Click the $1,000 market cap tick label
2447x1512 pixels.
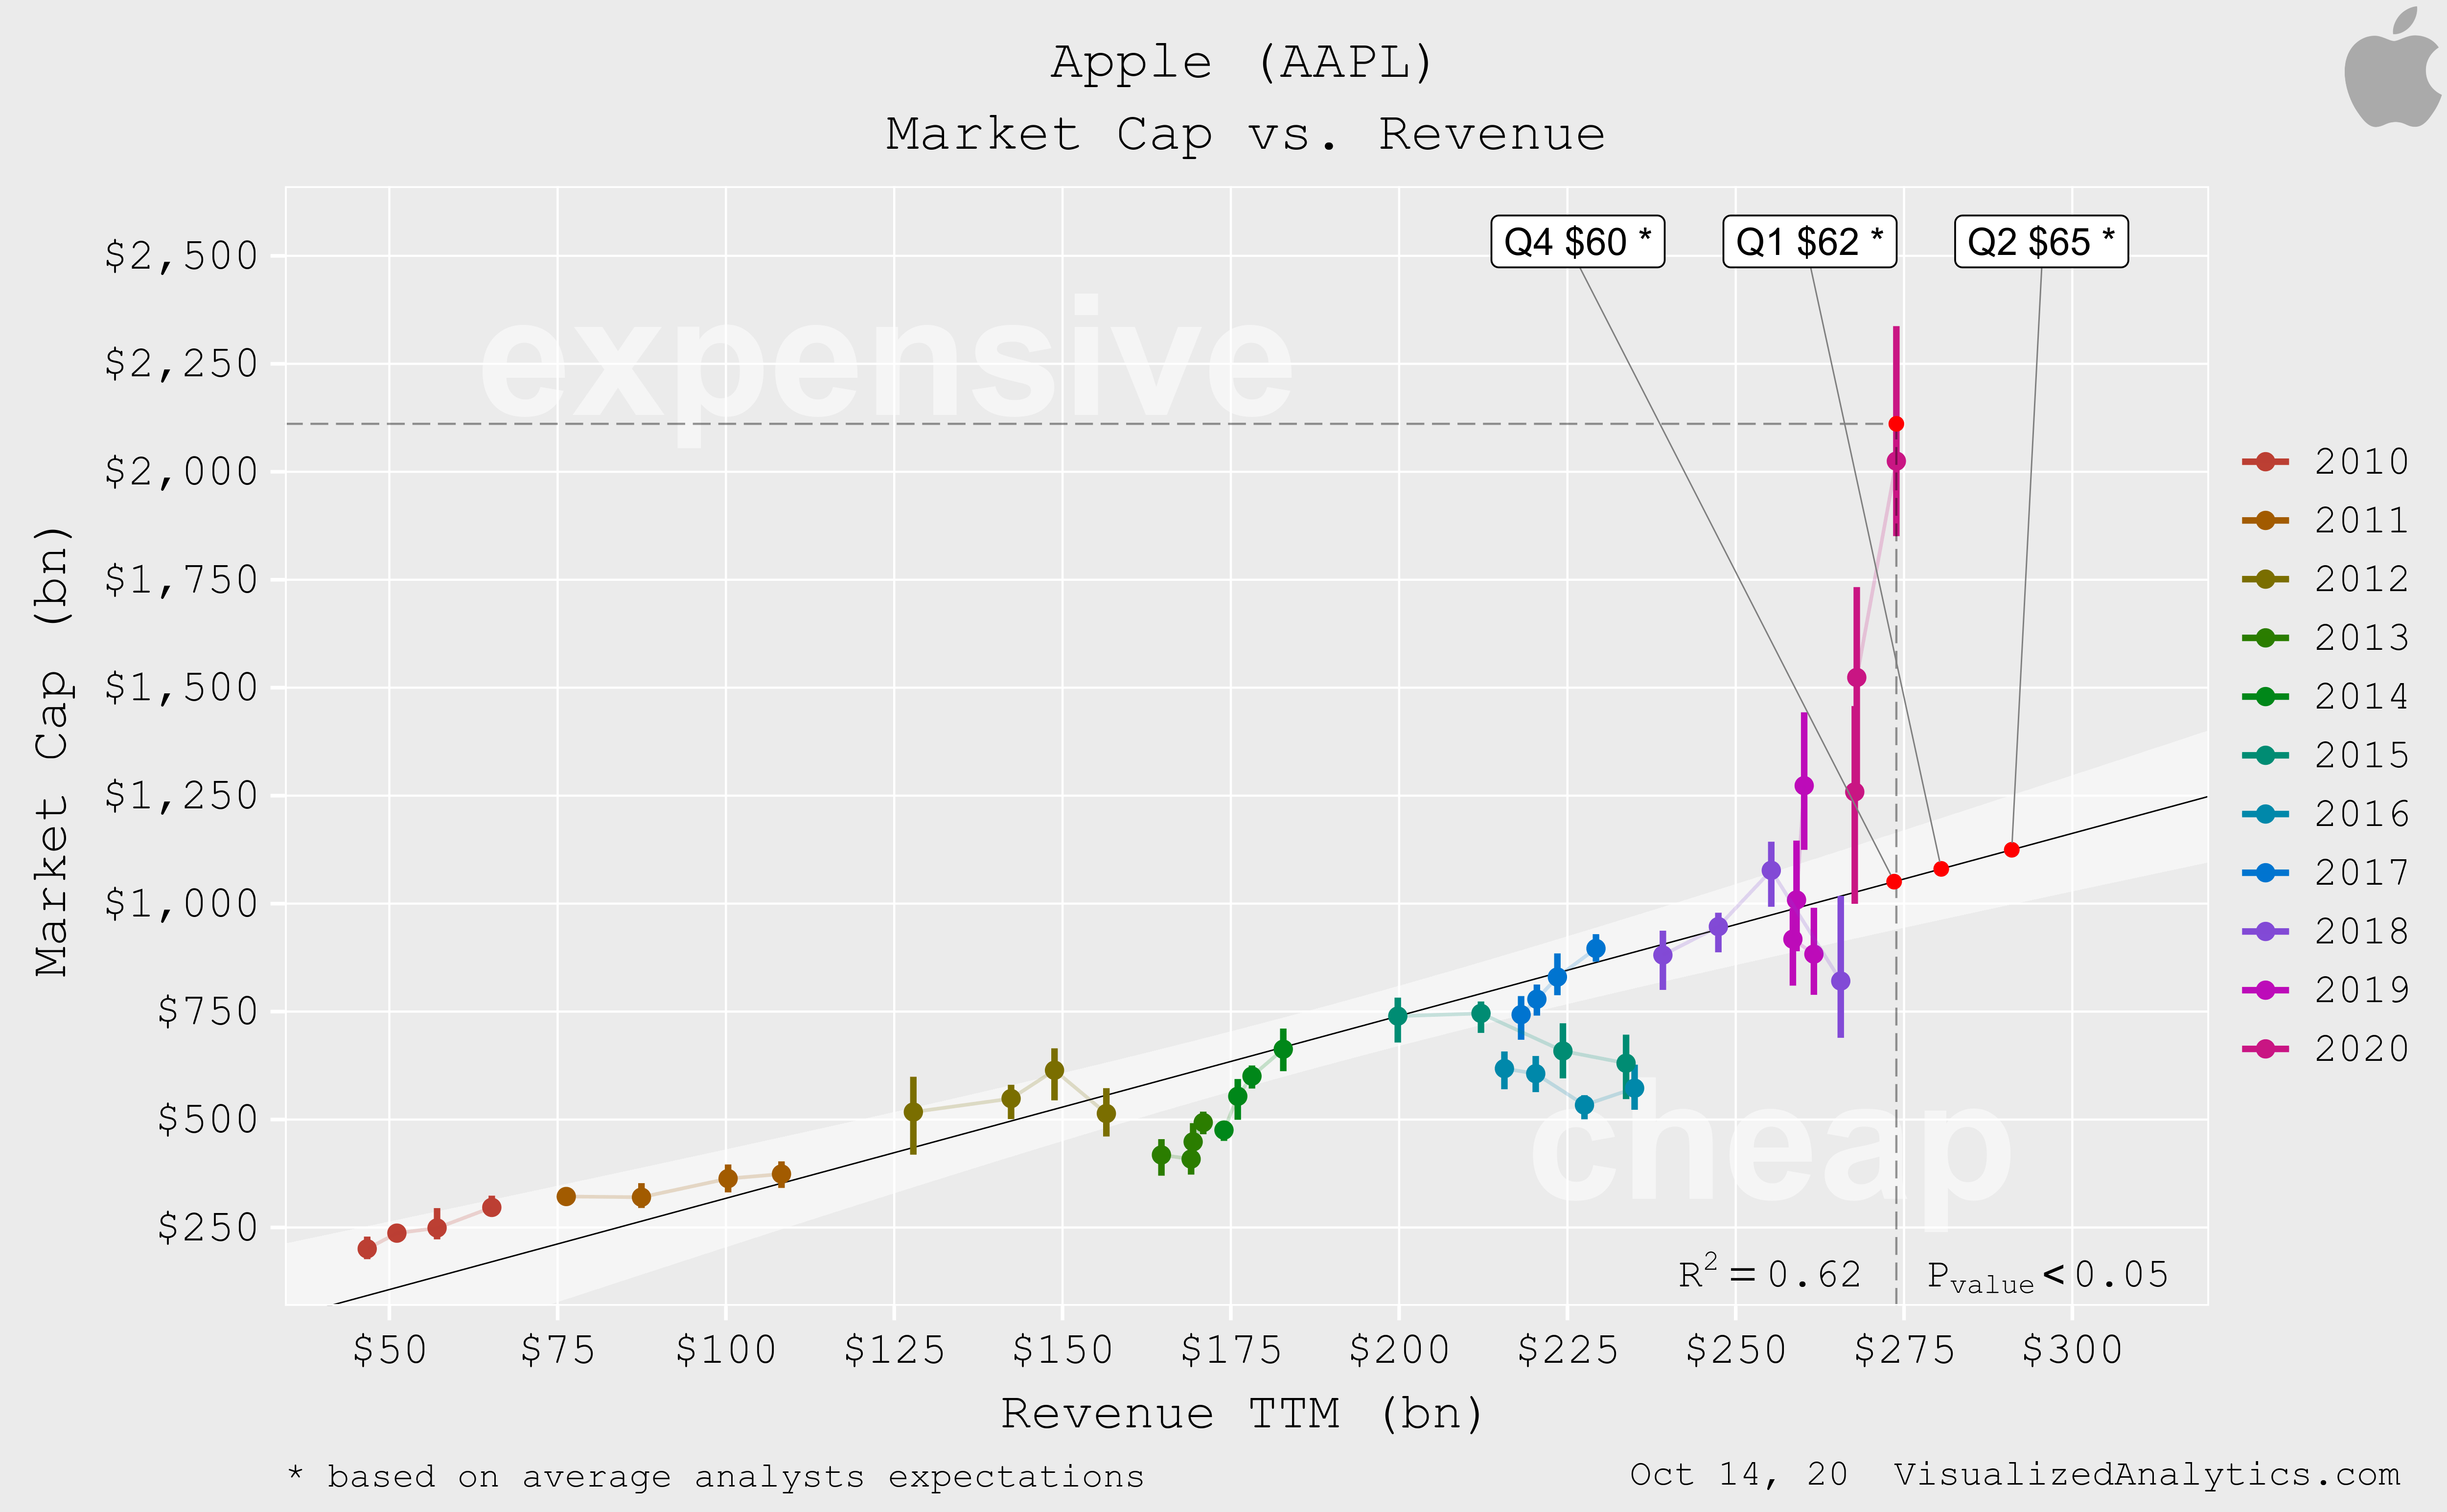click(181, 904)
